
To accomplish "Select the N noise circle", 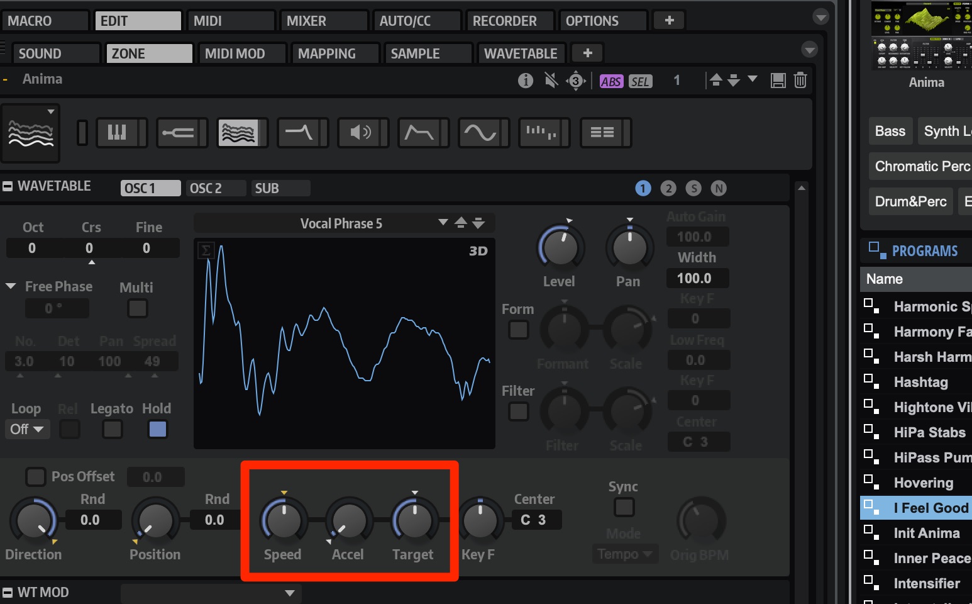I will click(x=719, y=188).
